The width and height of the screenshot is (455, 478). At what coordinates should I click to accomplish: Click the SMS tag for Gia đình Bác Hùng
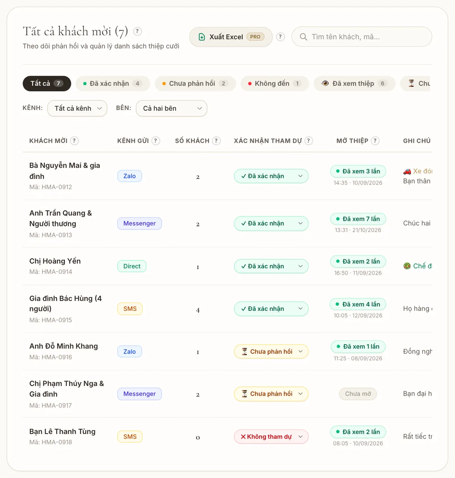tap(130, 309)
